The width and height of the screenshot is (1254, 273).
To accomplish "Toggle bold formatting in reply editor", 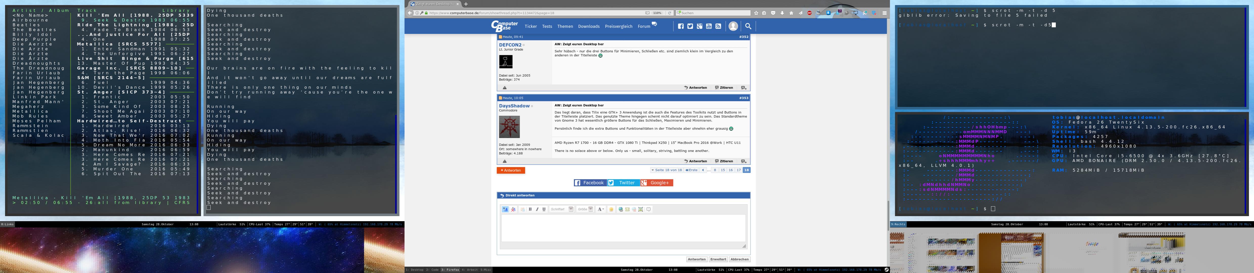I will point(530,209).
